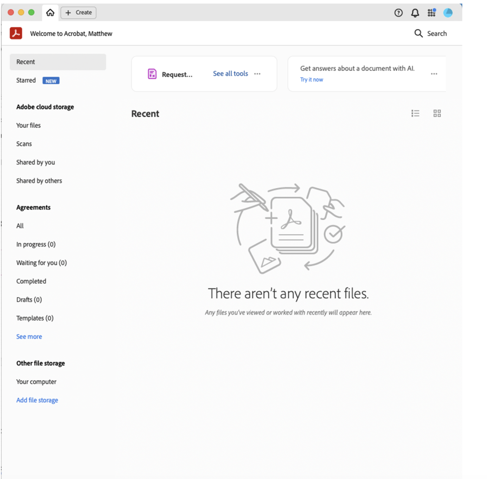Click the Adobe Acrobat logo icon

click(16, 33)
